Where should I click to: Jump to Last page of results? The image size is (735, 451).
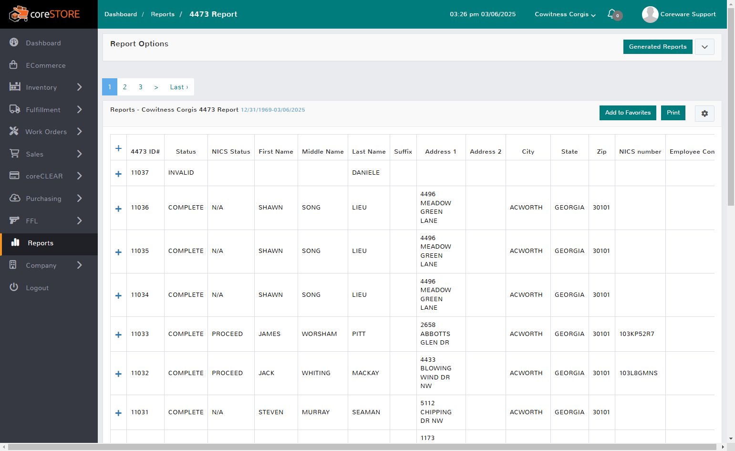pos(179,87)
